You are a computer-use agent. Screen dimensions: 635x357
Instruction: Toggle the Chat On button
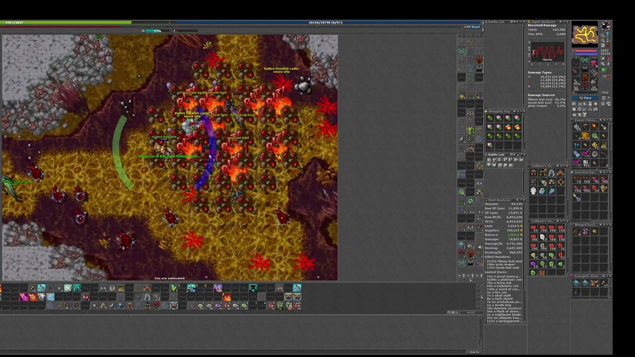475,352
